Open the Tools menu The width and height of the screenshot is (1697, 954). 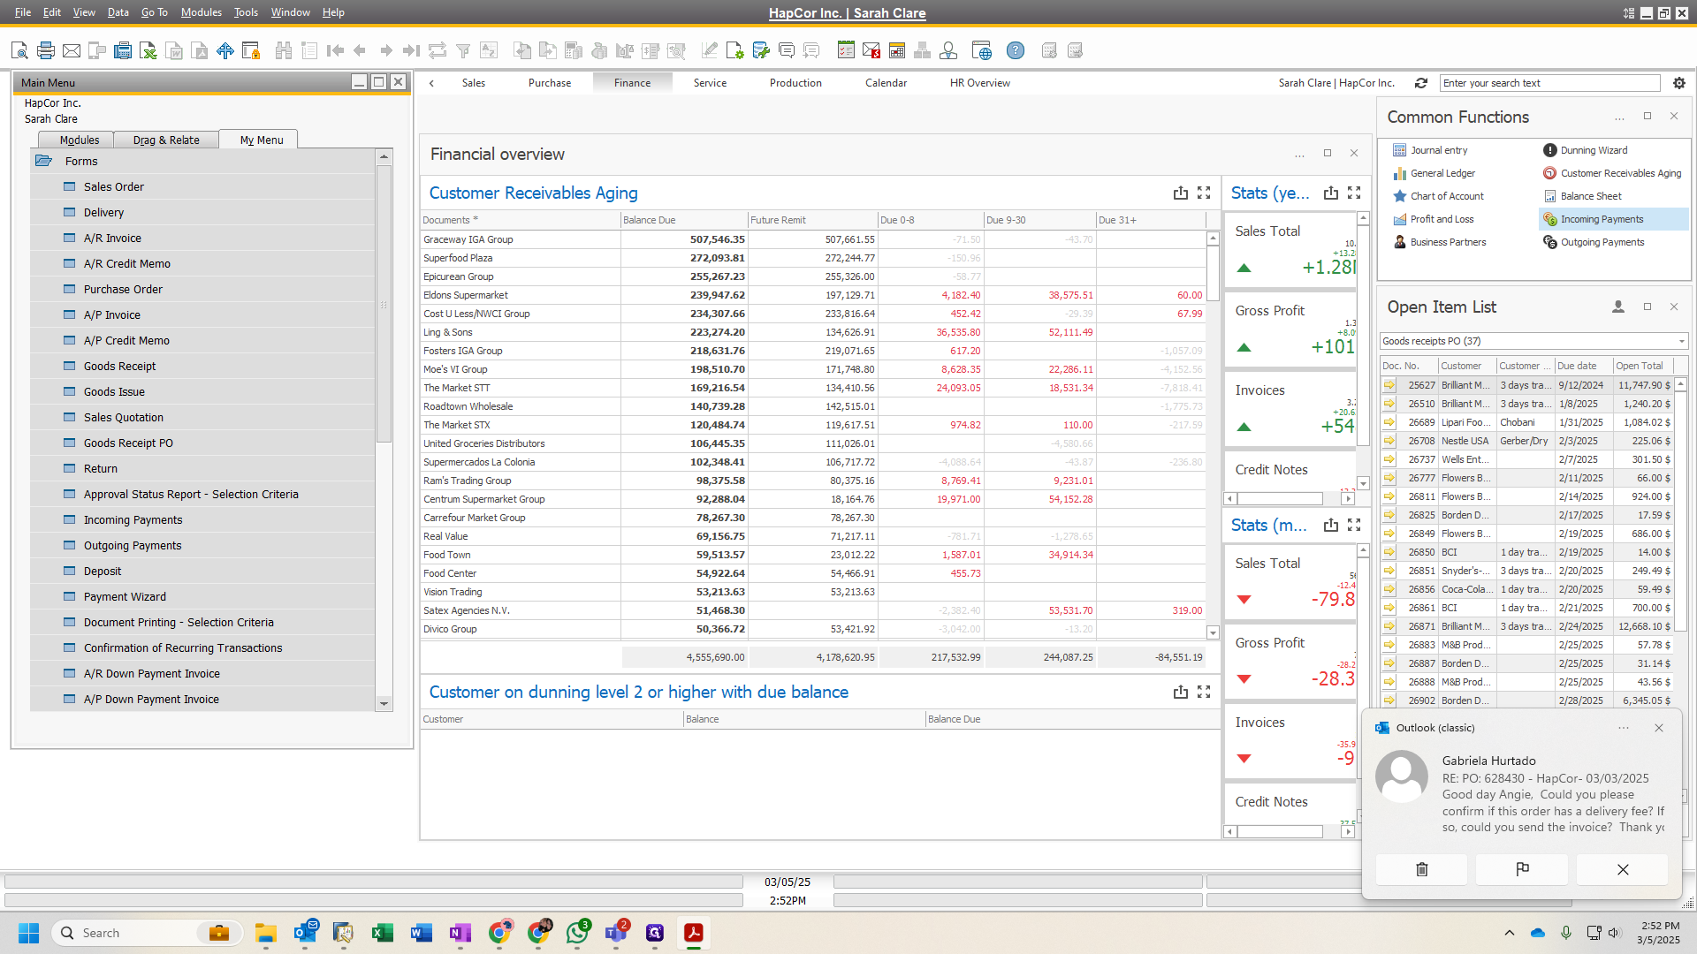point(246,12)
